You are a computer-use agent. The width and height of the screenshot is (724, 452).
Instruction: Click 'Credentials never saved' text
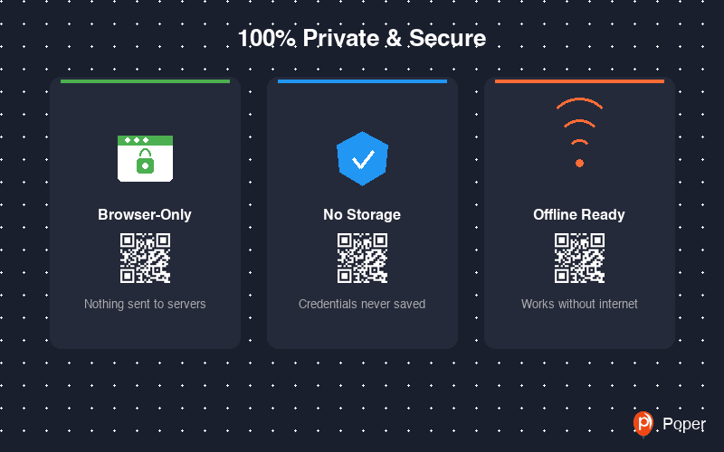click(362, 304)
